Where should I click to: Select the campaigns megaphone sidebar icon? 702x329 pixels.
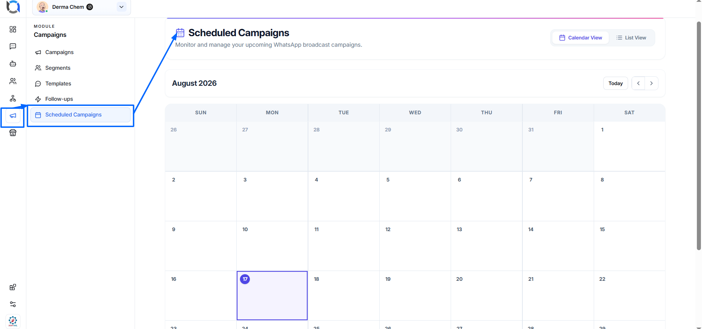pyautogui.click(x=13, y=116)
